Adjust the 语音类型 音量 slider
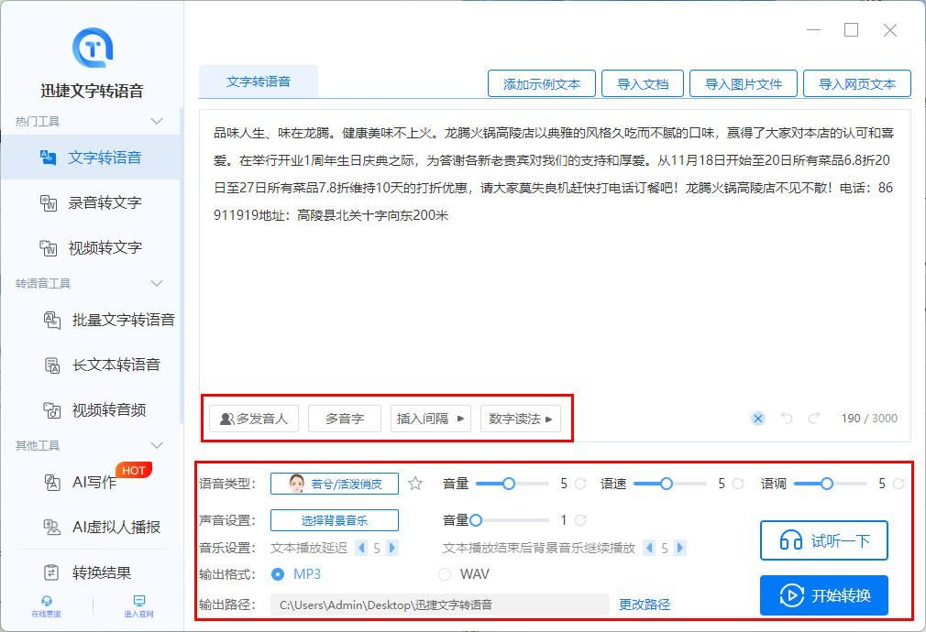This screenshot has width=926, height=632. pos(513,484)
